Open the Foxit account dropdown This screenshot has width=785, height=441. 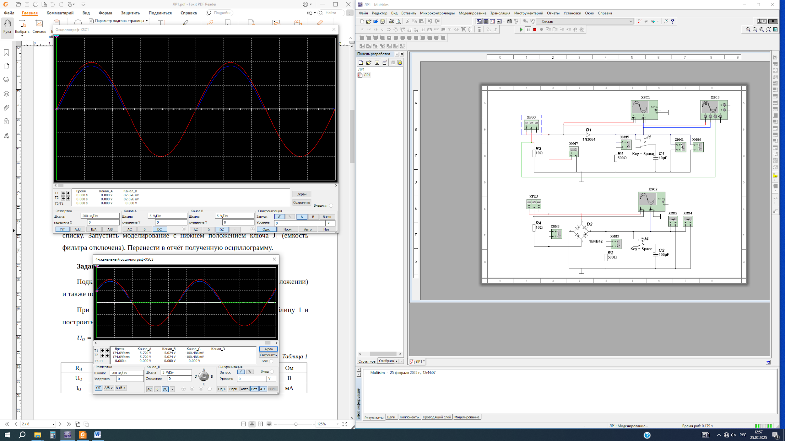(307, 4)
